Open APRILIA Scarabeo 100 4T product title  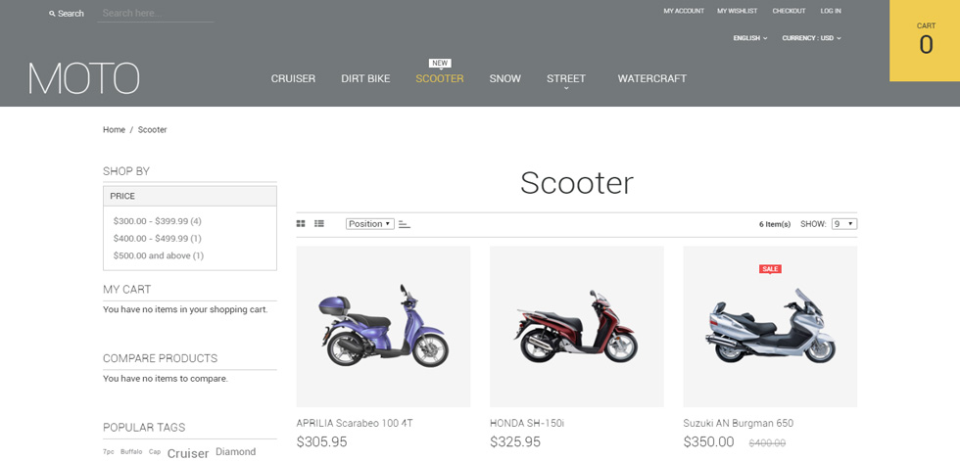click(355, 423)
